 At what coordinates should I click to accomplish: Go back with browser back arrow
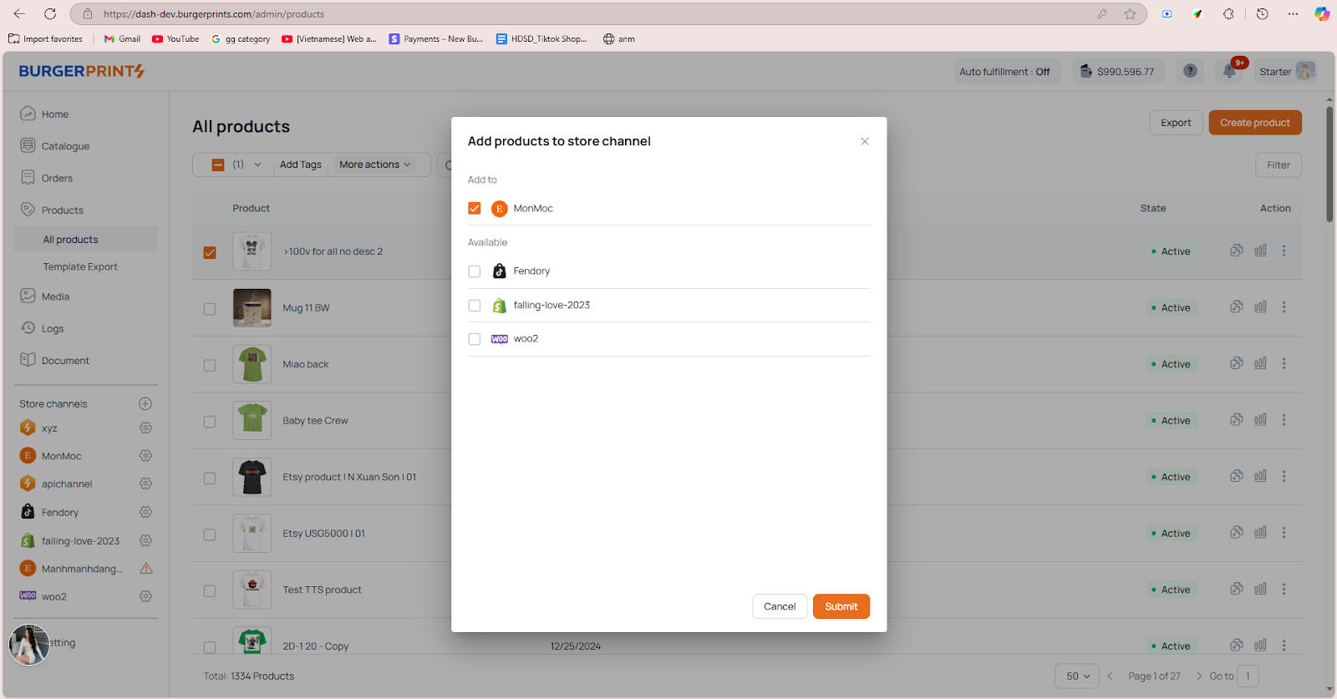click(19, 14)
